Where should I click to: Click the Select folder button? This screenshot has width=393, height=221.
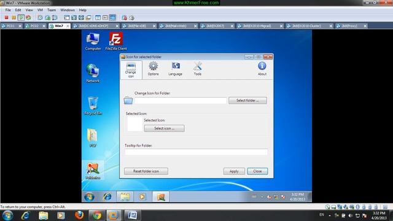[x=247, y=101]
